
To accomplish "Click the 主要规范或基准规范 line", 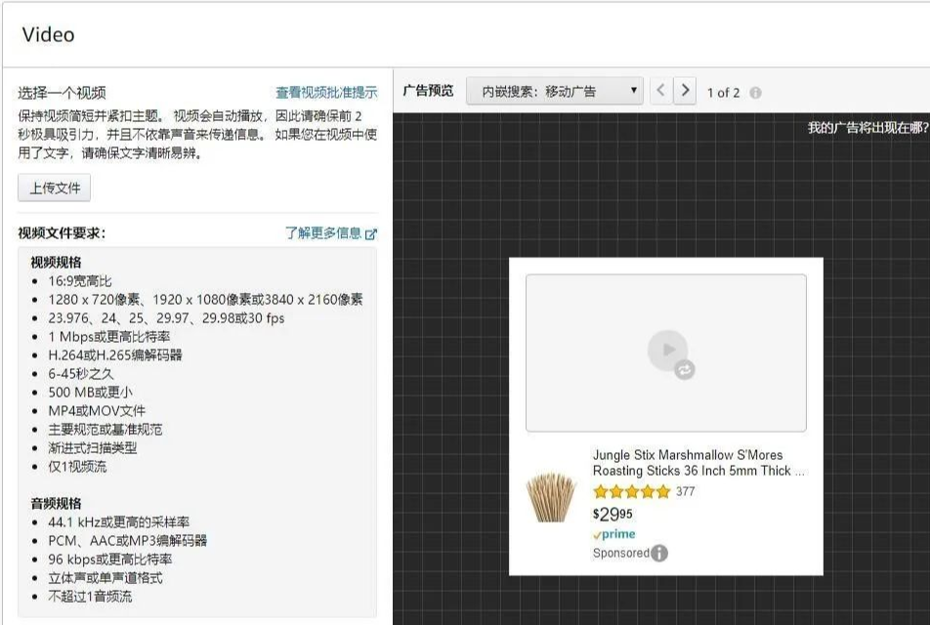I will [x=106, y=430].
